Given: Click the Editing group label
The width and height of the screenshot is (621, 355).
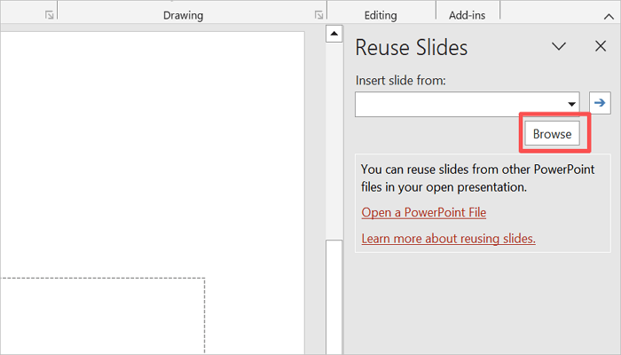Looking at the screenshot, I should [x=381, y=15].
